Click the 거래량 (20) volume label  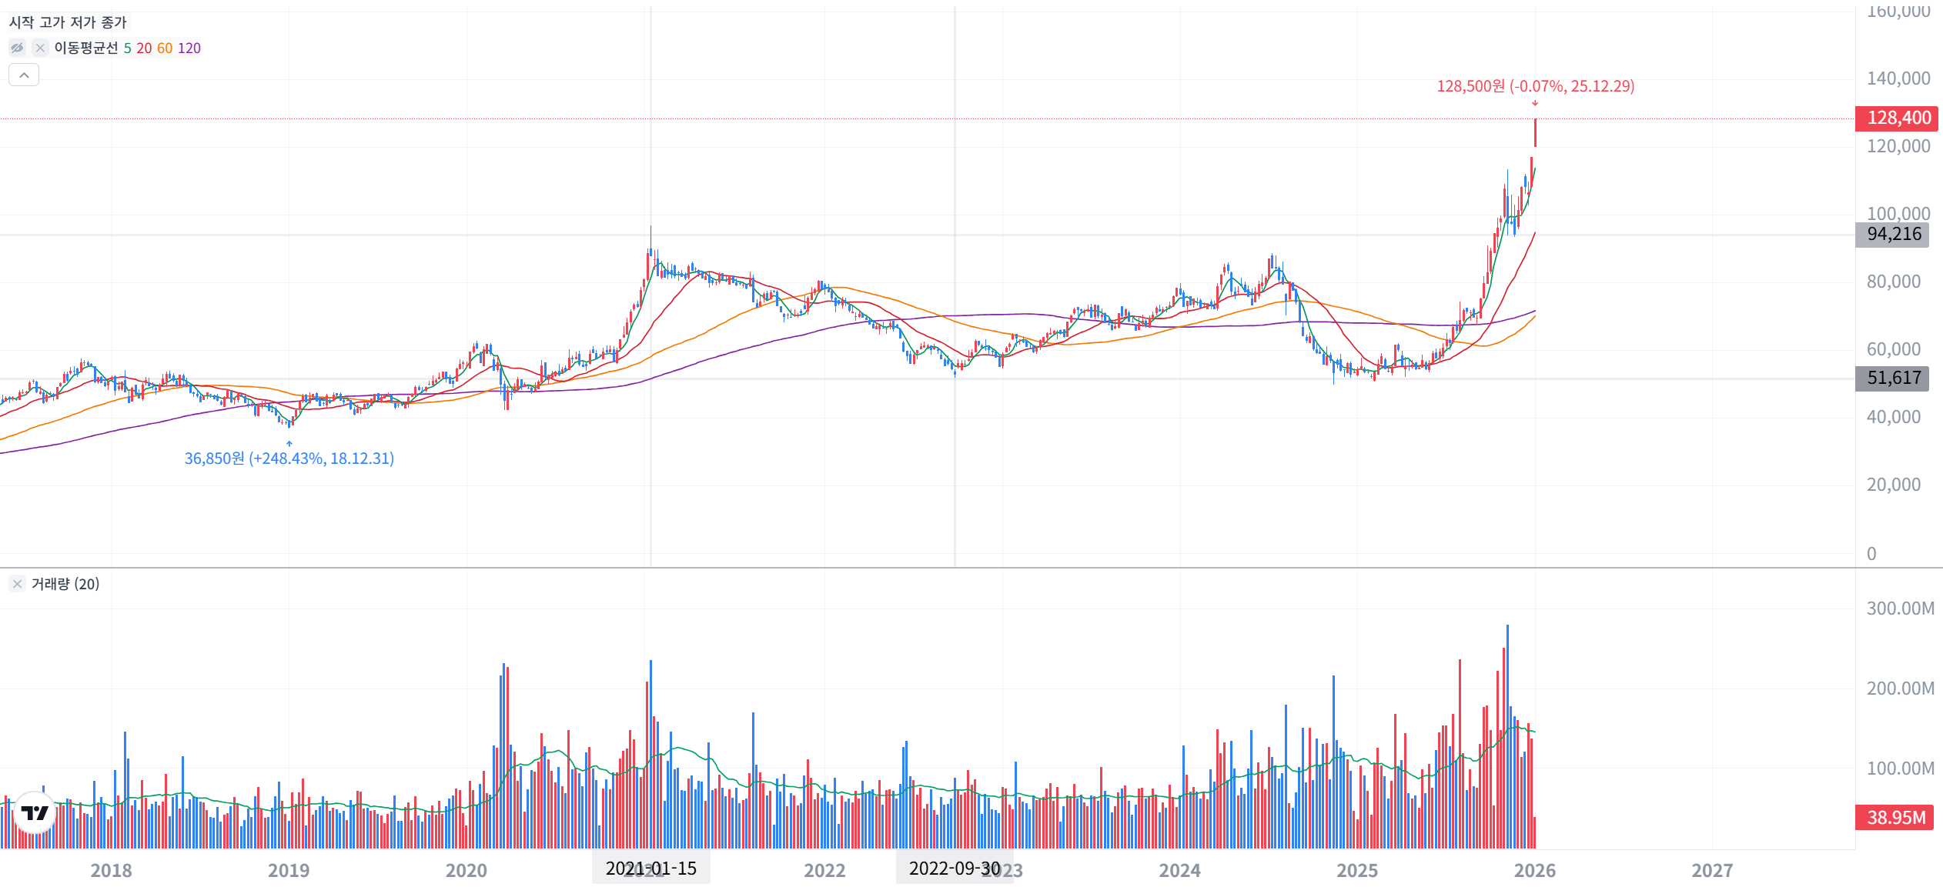tap(65, 584)
